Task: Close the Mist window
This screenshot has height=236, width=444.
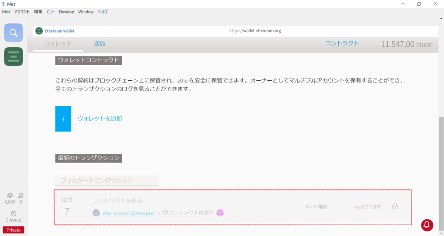Action: tap(435, 3)
